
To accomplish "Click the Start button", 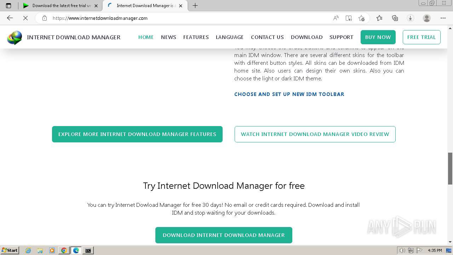I will (10, 250).
